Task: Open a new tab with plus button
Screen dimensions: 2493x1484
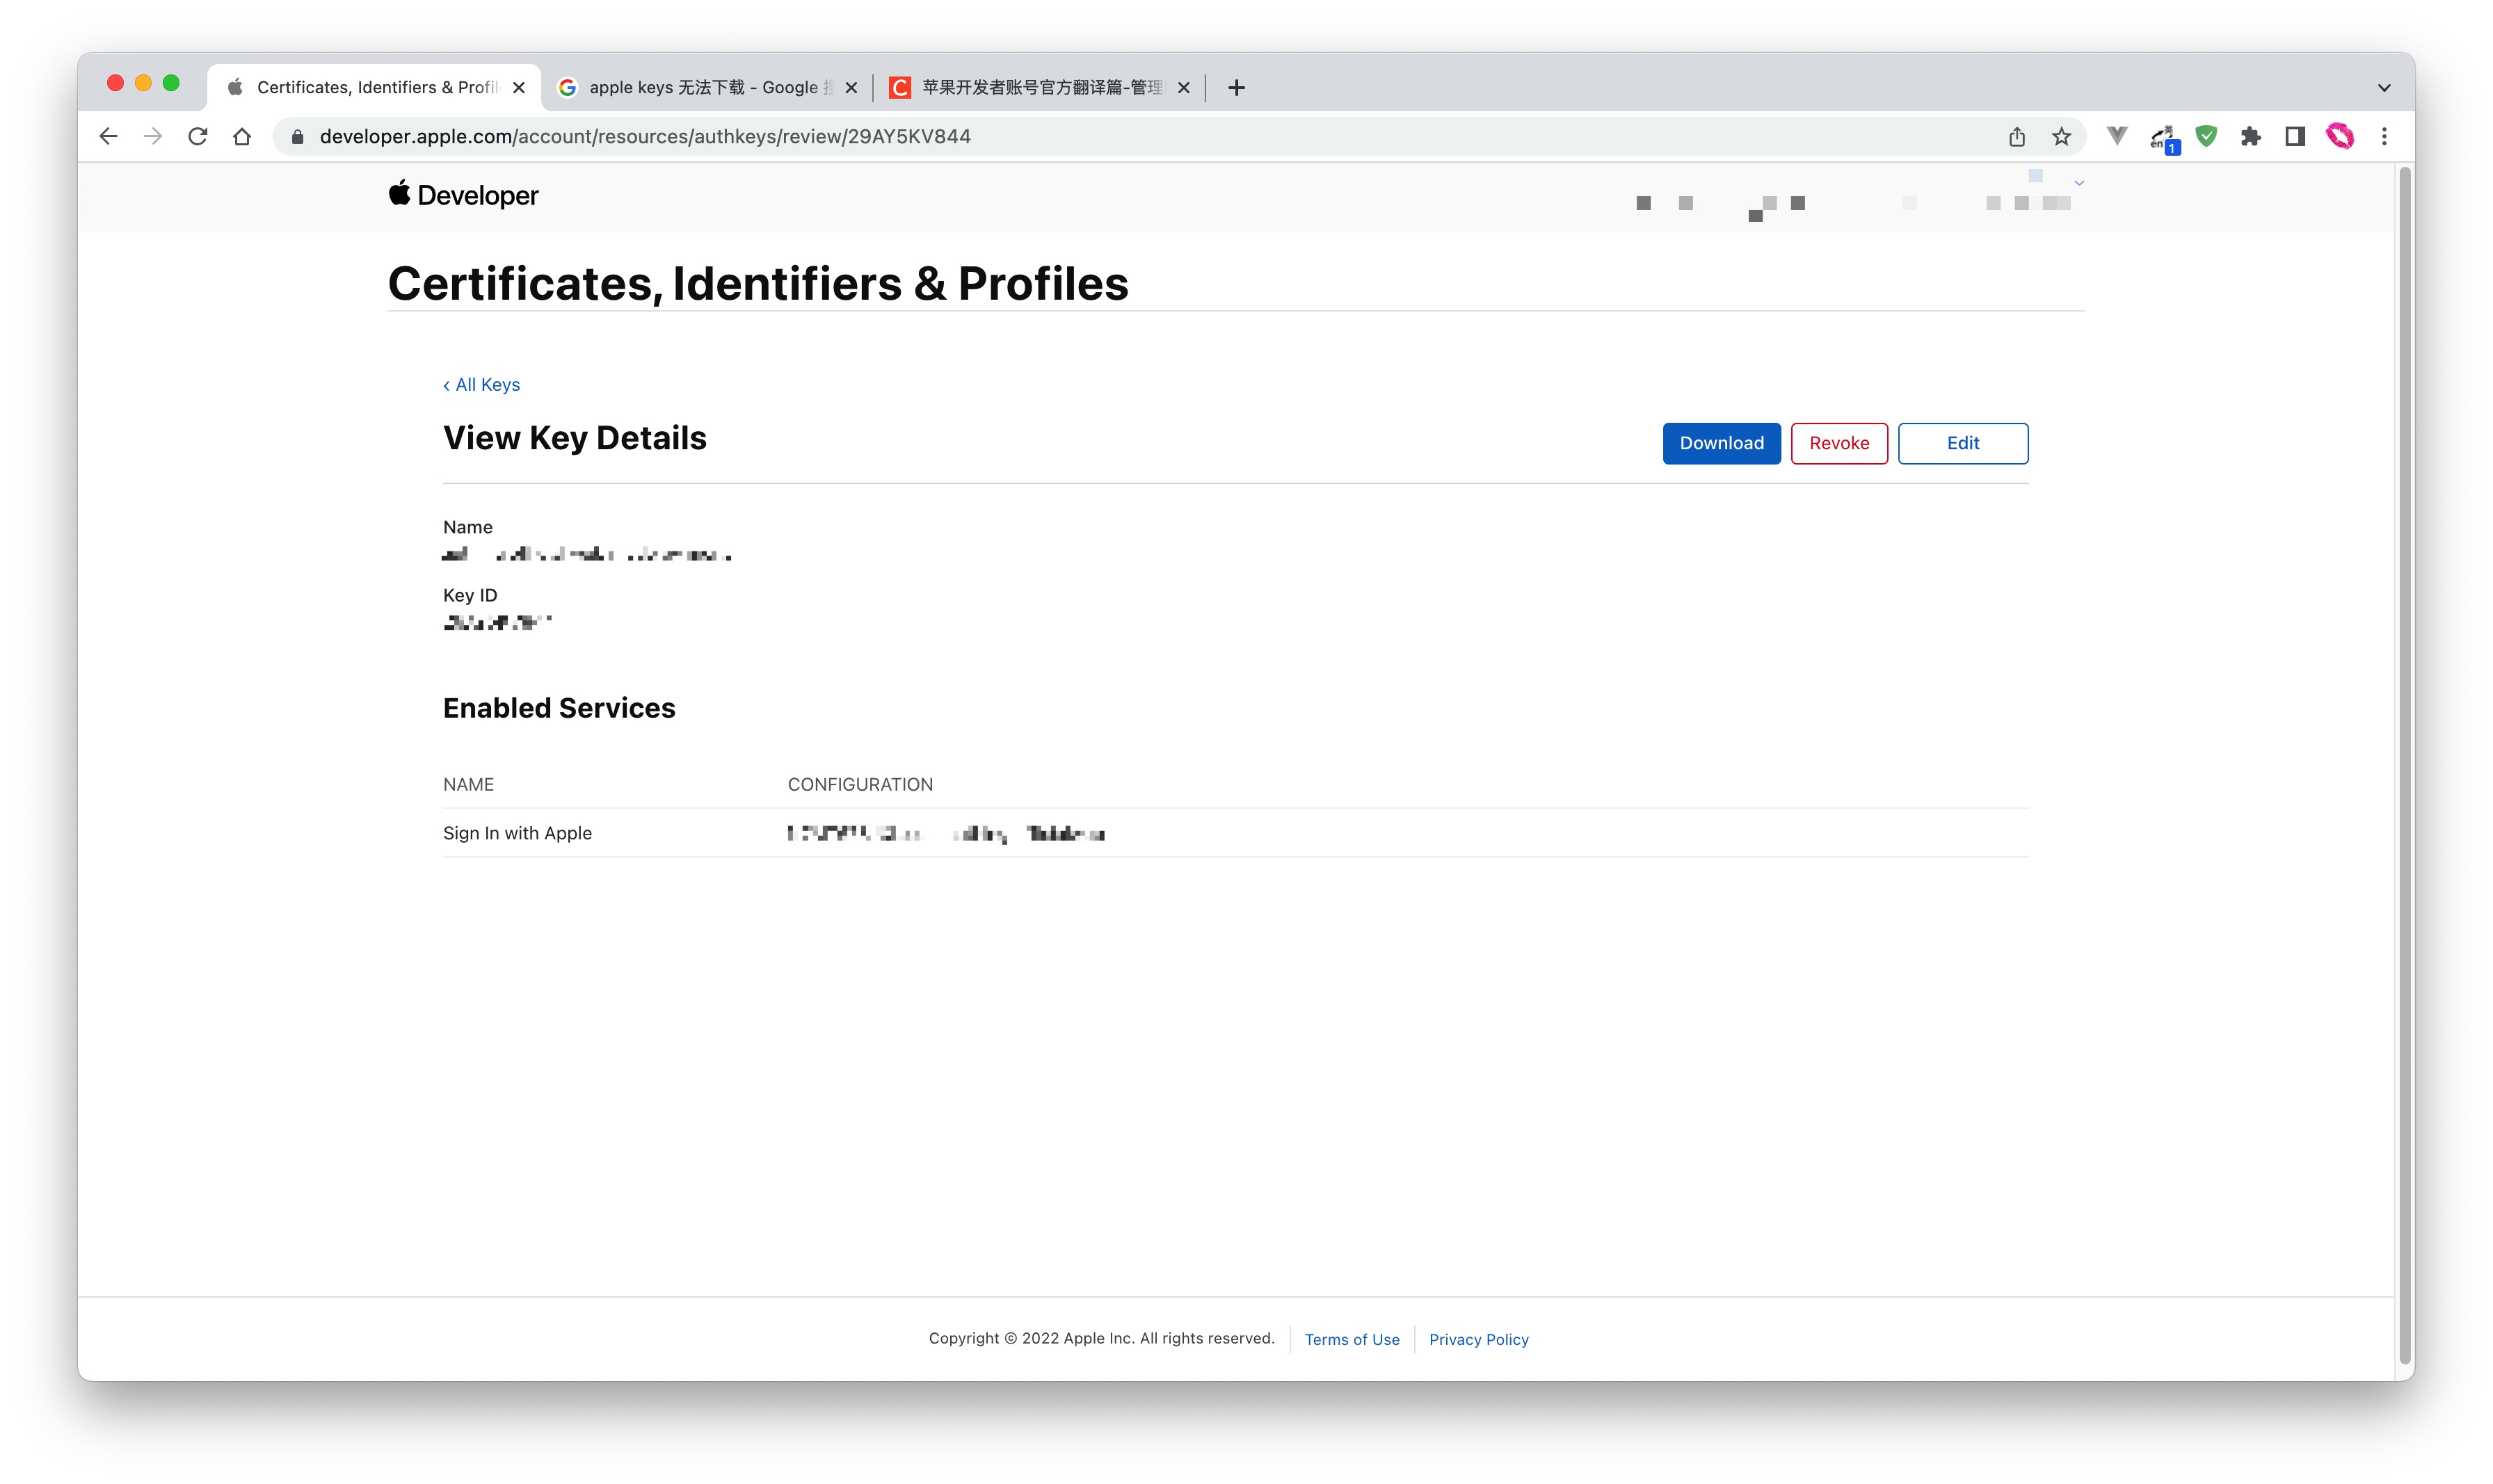Action: [x=1236, y=88]
